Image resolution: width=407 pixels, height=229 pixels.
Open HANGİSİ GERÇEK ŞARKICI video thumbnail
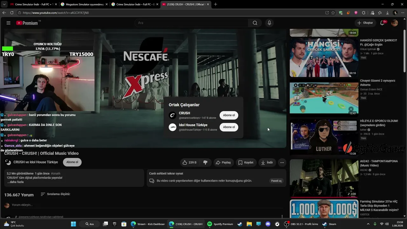(324, 58)
